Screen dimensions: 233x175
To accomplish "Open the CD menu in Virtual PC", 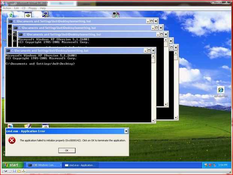I will coord(24,8).
